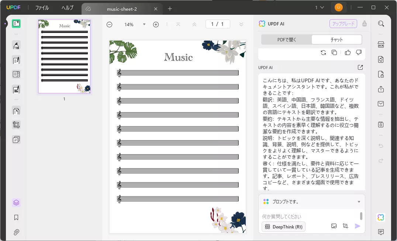Export the UPDF AI message
Image resolution: width=397 pixels, height=241 pixels.
coord(360,67)
